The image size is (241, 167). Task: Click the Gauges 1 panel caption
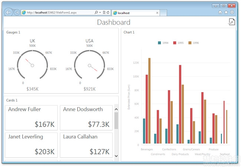pyautogui.click(x=13, y=32)
